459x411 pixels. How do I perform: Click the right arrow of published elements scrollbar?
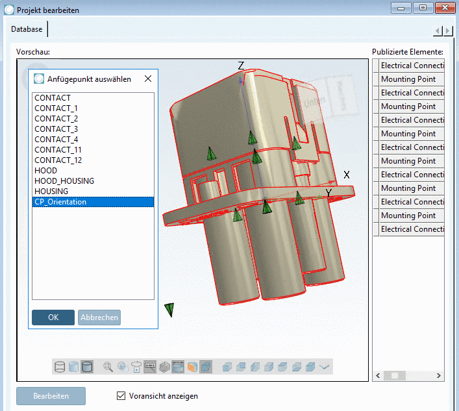coord(438,375)
